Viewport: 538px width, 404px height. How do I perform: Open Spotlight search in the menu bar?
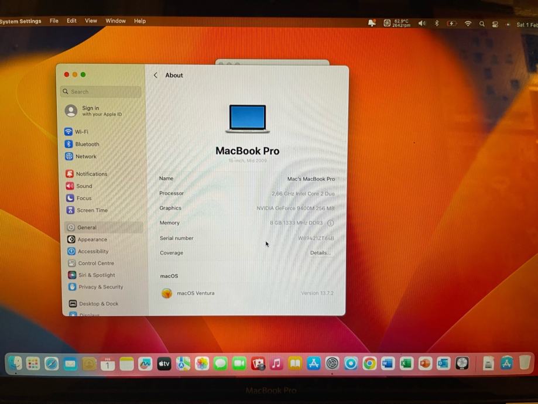pyautogui.click(x=482, y=24)
